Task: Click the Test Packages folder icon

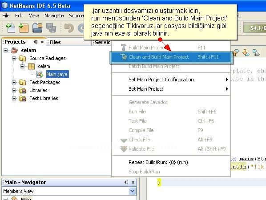Action: pos(23,82)
